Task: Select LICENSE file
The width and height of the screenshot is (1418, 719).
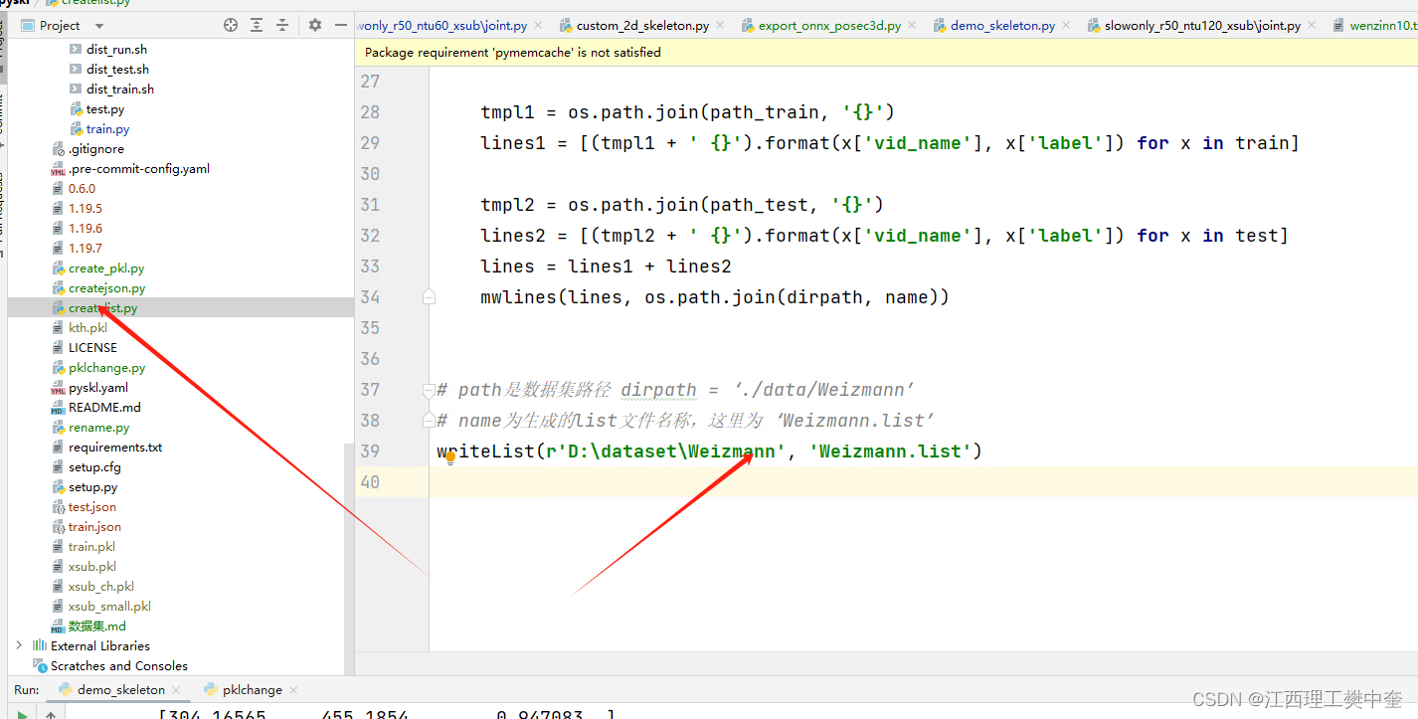Action: 92,348
